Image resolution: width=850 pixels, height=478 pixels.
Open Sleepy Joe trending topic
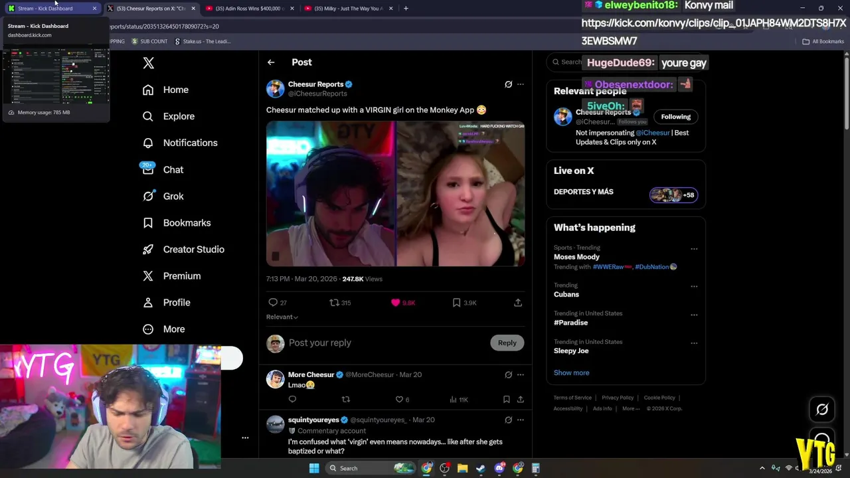[571, 351]
